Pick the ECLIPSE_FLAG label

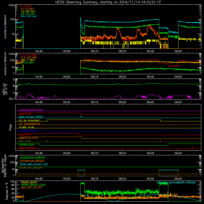[28, 131]
